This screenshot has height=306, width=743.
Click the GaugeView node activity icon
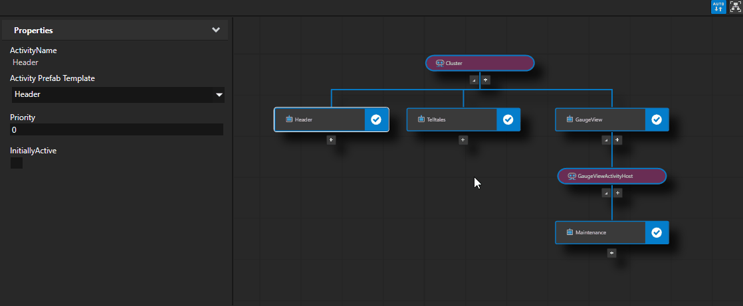pos(570,119)
